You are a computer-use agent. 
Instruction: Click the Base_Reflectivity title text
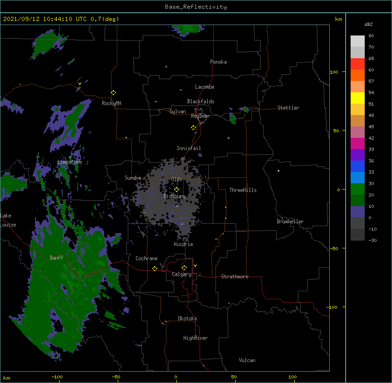pyautogui.click(x=196, y=7)
